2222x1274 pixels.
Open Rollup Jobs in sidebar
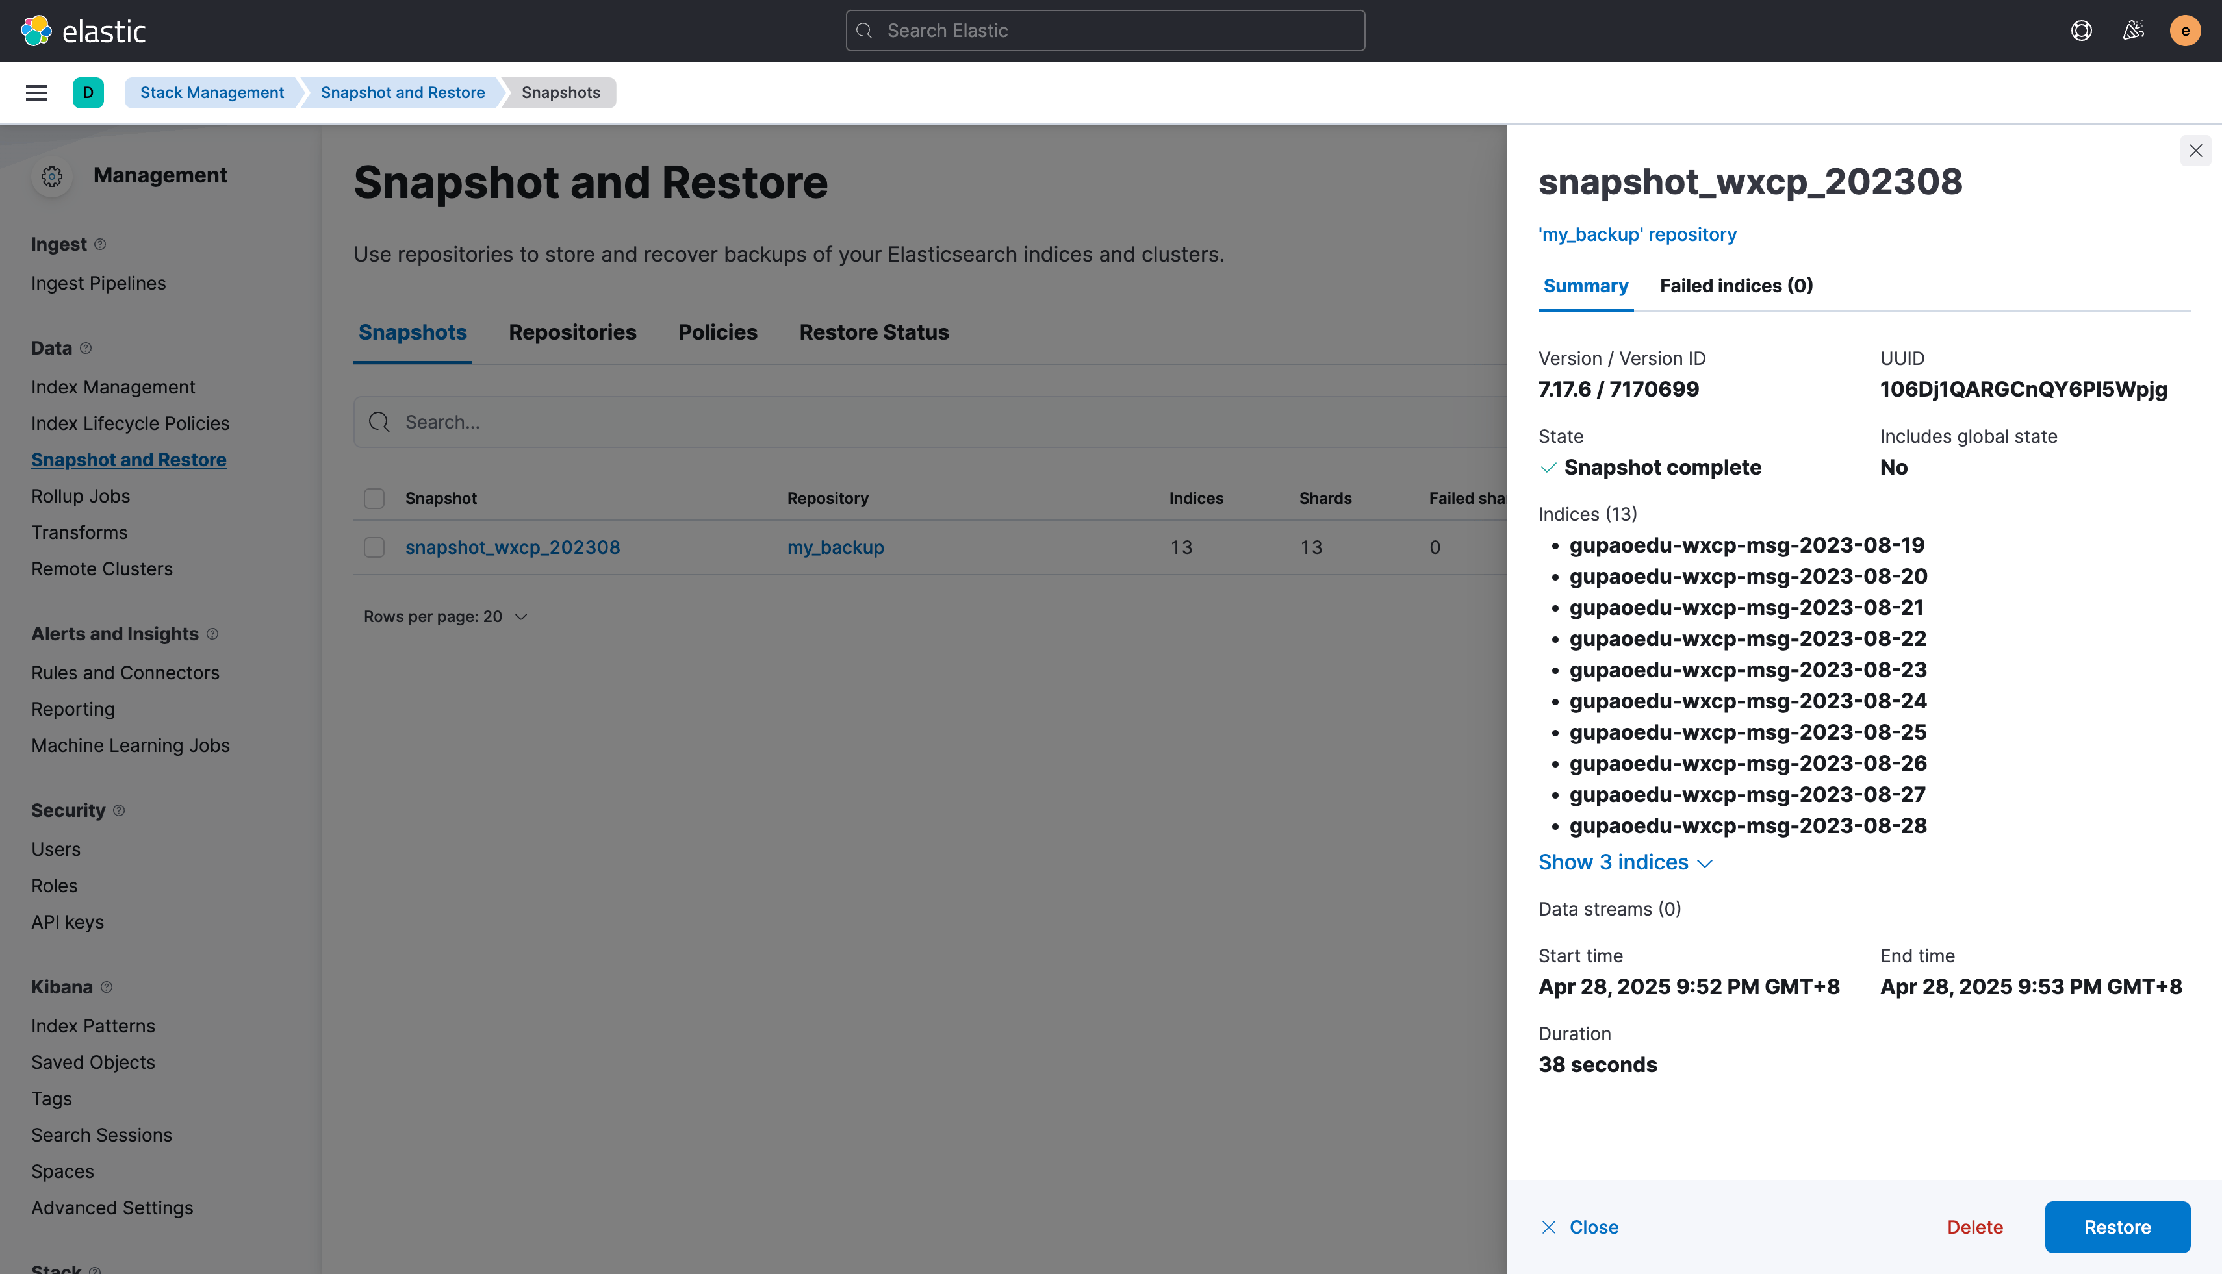(81, 496)
